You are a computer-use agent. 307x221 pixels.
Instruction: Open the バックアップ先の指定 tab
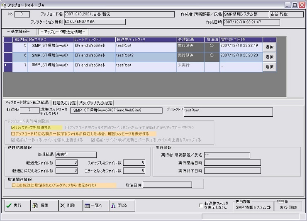click(95, 103)
